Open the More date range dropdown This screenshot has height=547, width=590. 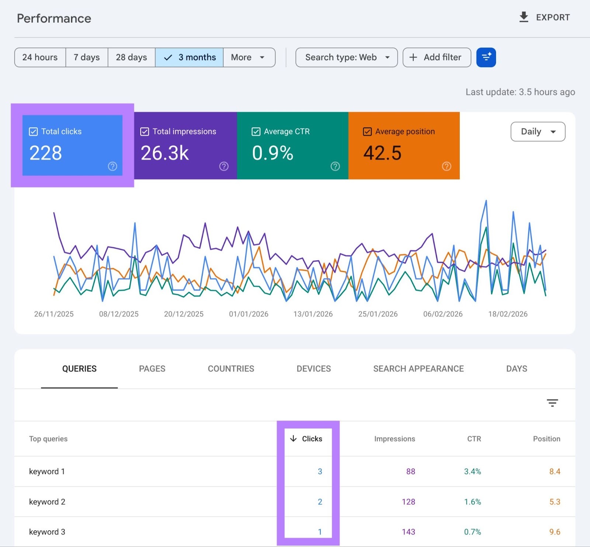(x=249, y=57)
